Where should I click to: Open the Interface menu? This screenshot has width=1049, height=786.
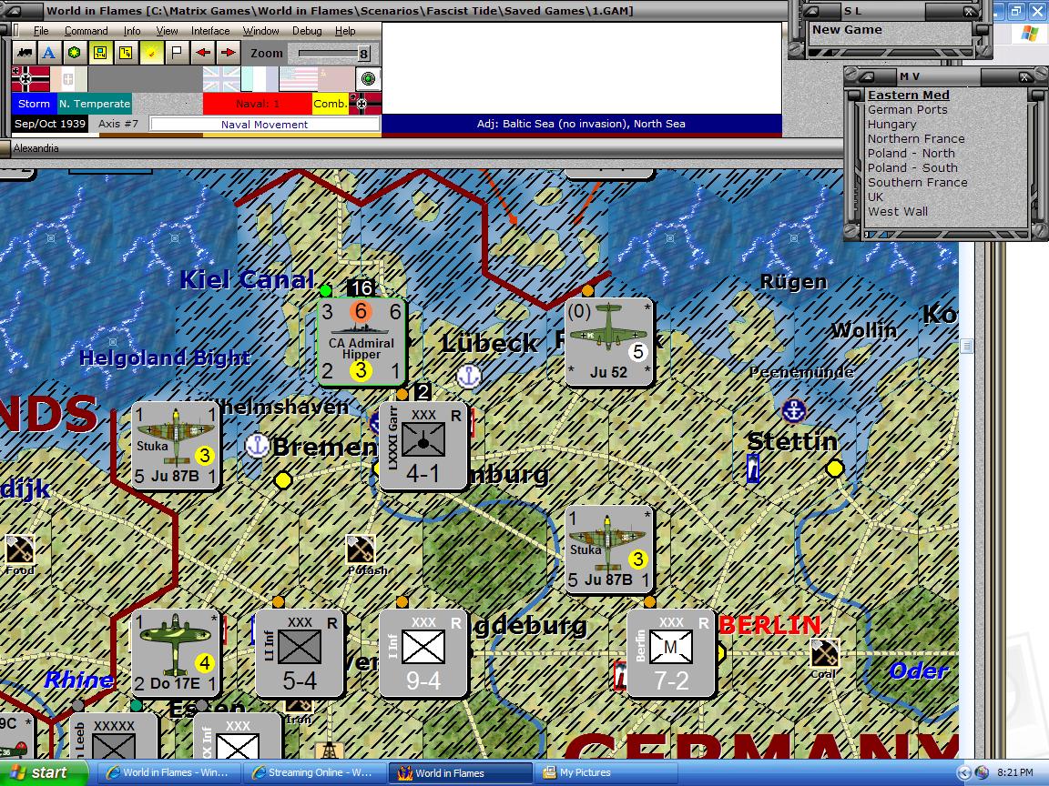210,30
